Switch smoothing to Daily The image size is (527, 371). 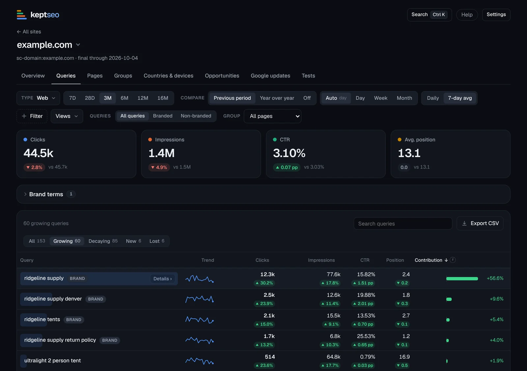pos(433,98)
